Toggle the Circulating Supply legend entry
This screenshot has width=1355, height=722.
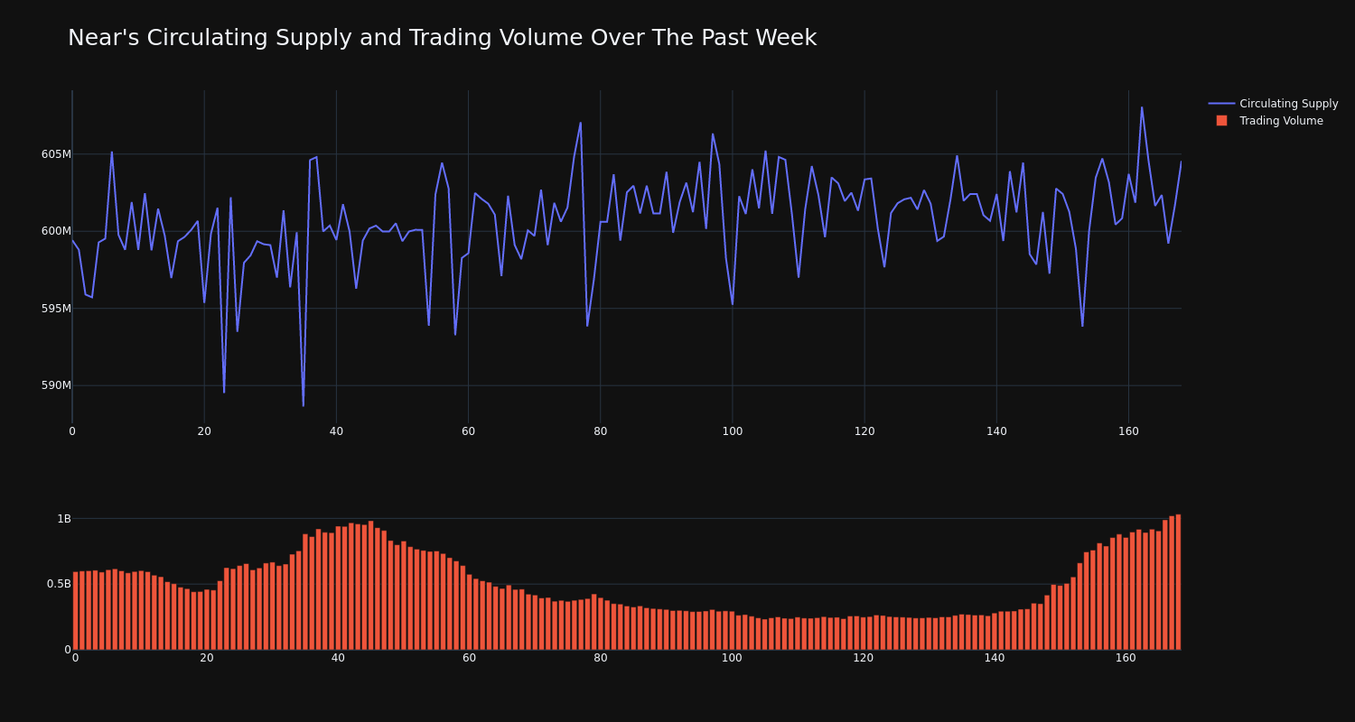[x=1274, y=104]
